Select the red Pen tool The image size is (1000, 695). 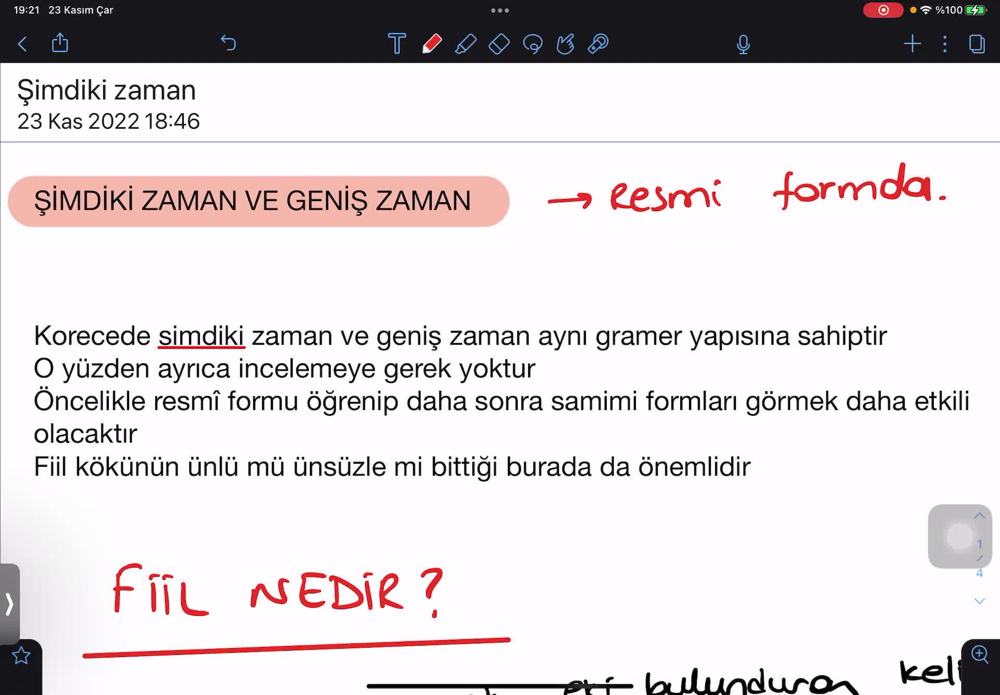[x=432, y=44]
